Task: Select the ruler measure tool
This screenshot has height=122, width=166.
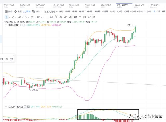Action: click(65, 17)
